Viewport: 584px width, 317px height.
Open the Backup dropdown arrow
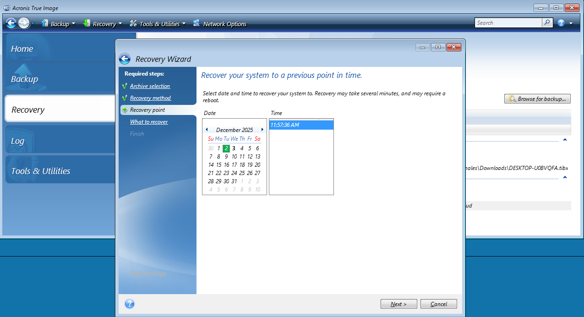point(73,23)
